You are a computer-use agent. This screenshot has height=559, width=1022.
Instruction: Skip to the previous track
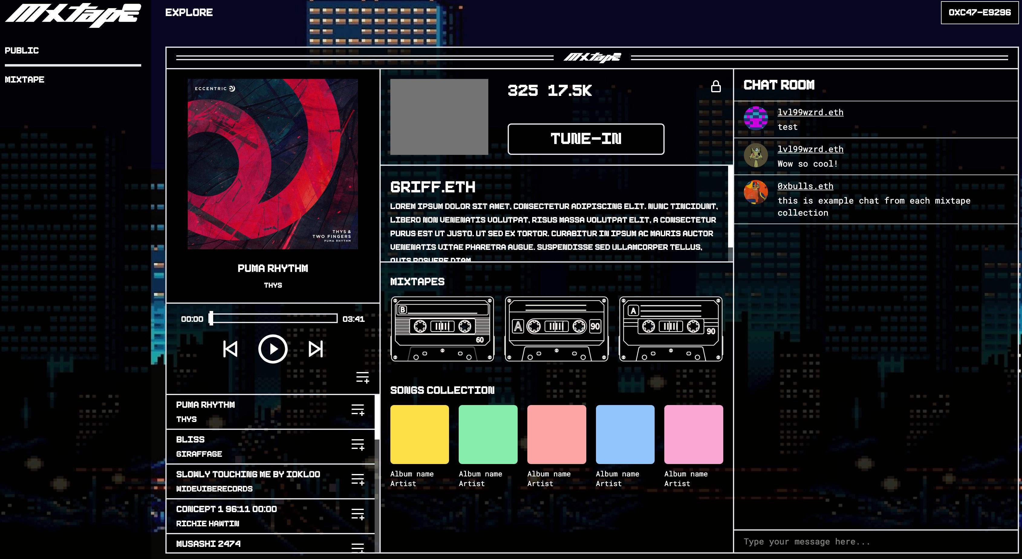tap(230, 349)
